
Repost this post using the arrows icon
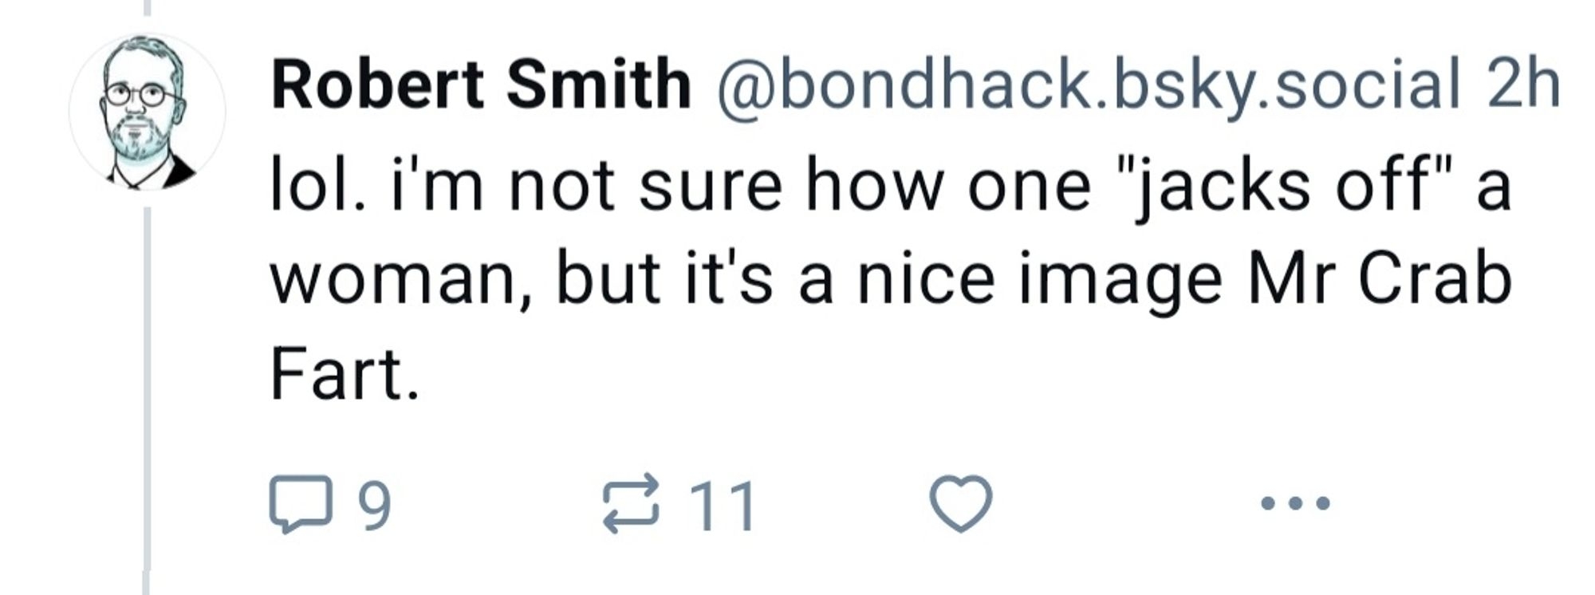pyautogui.click(x=631, y=503)
